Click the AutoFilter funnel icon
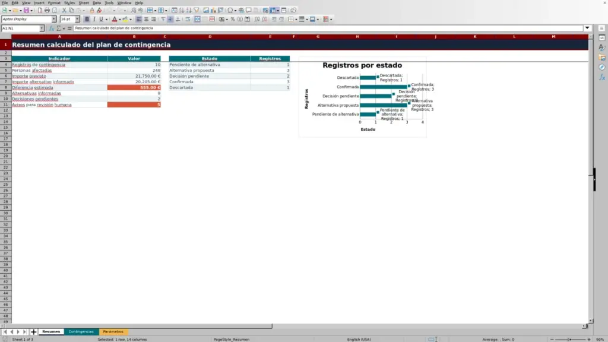The width and height of the screenshot is (608, 342). pos(196,10)
